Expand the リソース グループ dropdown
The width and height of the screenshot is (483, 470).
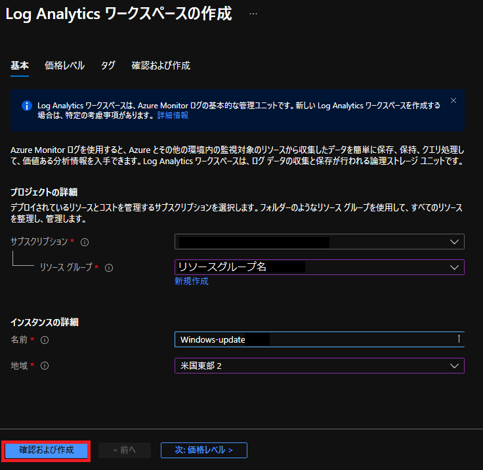click(320, 267)
